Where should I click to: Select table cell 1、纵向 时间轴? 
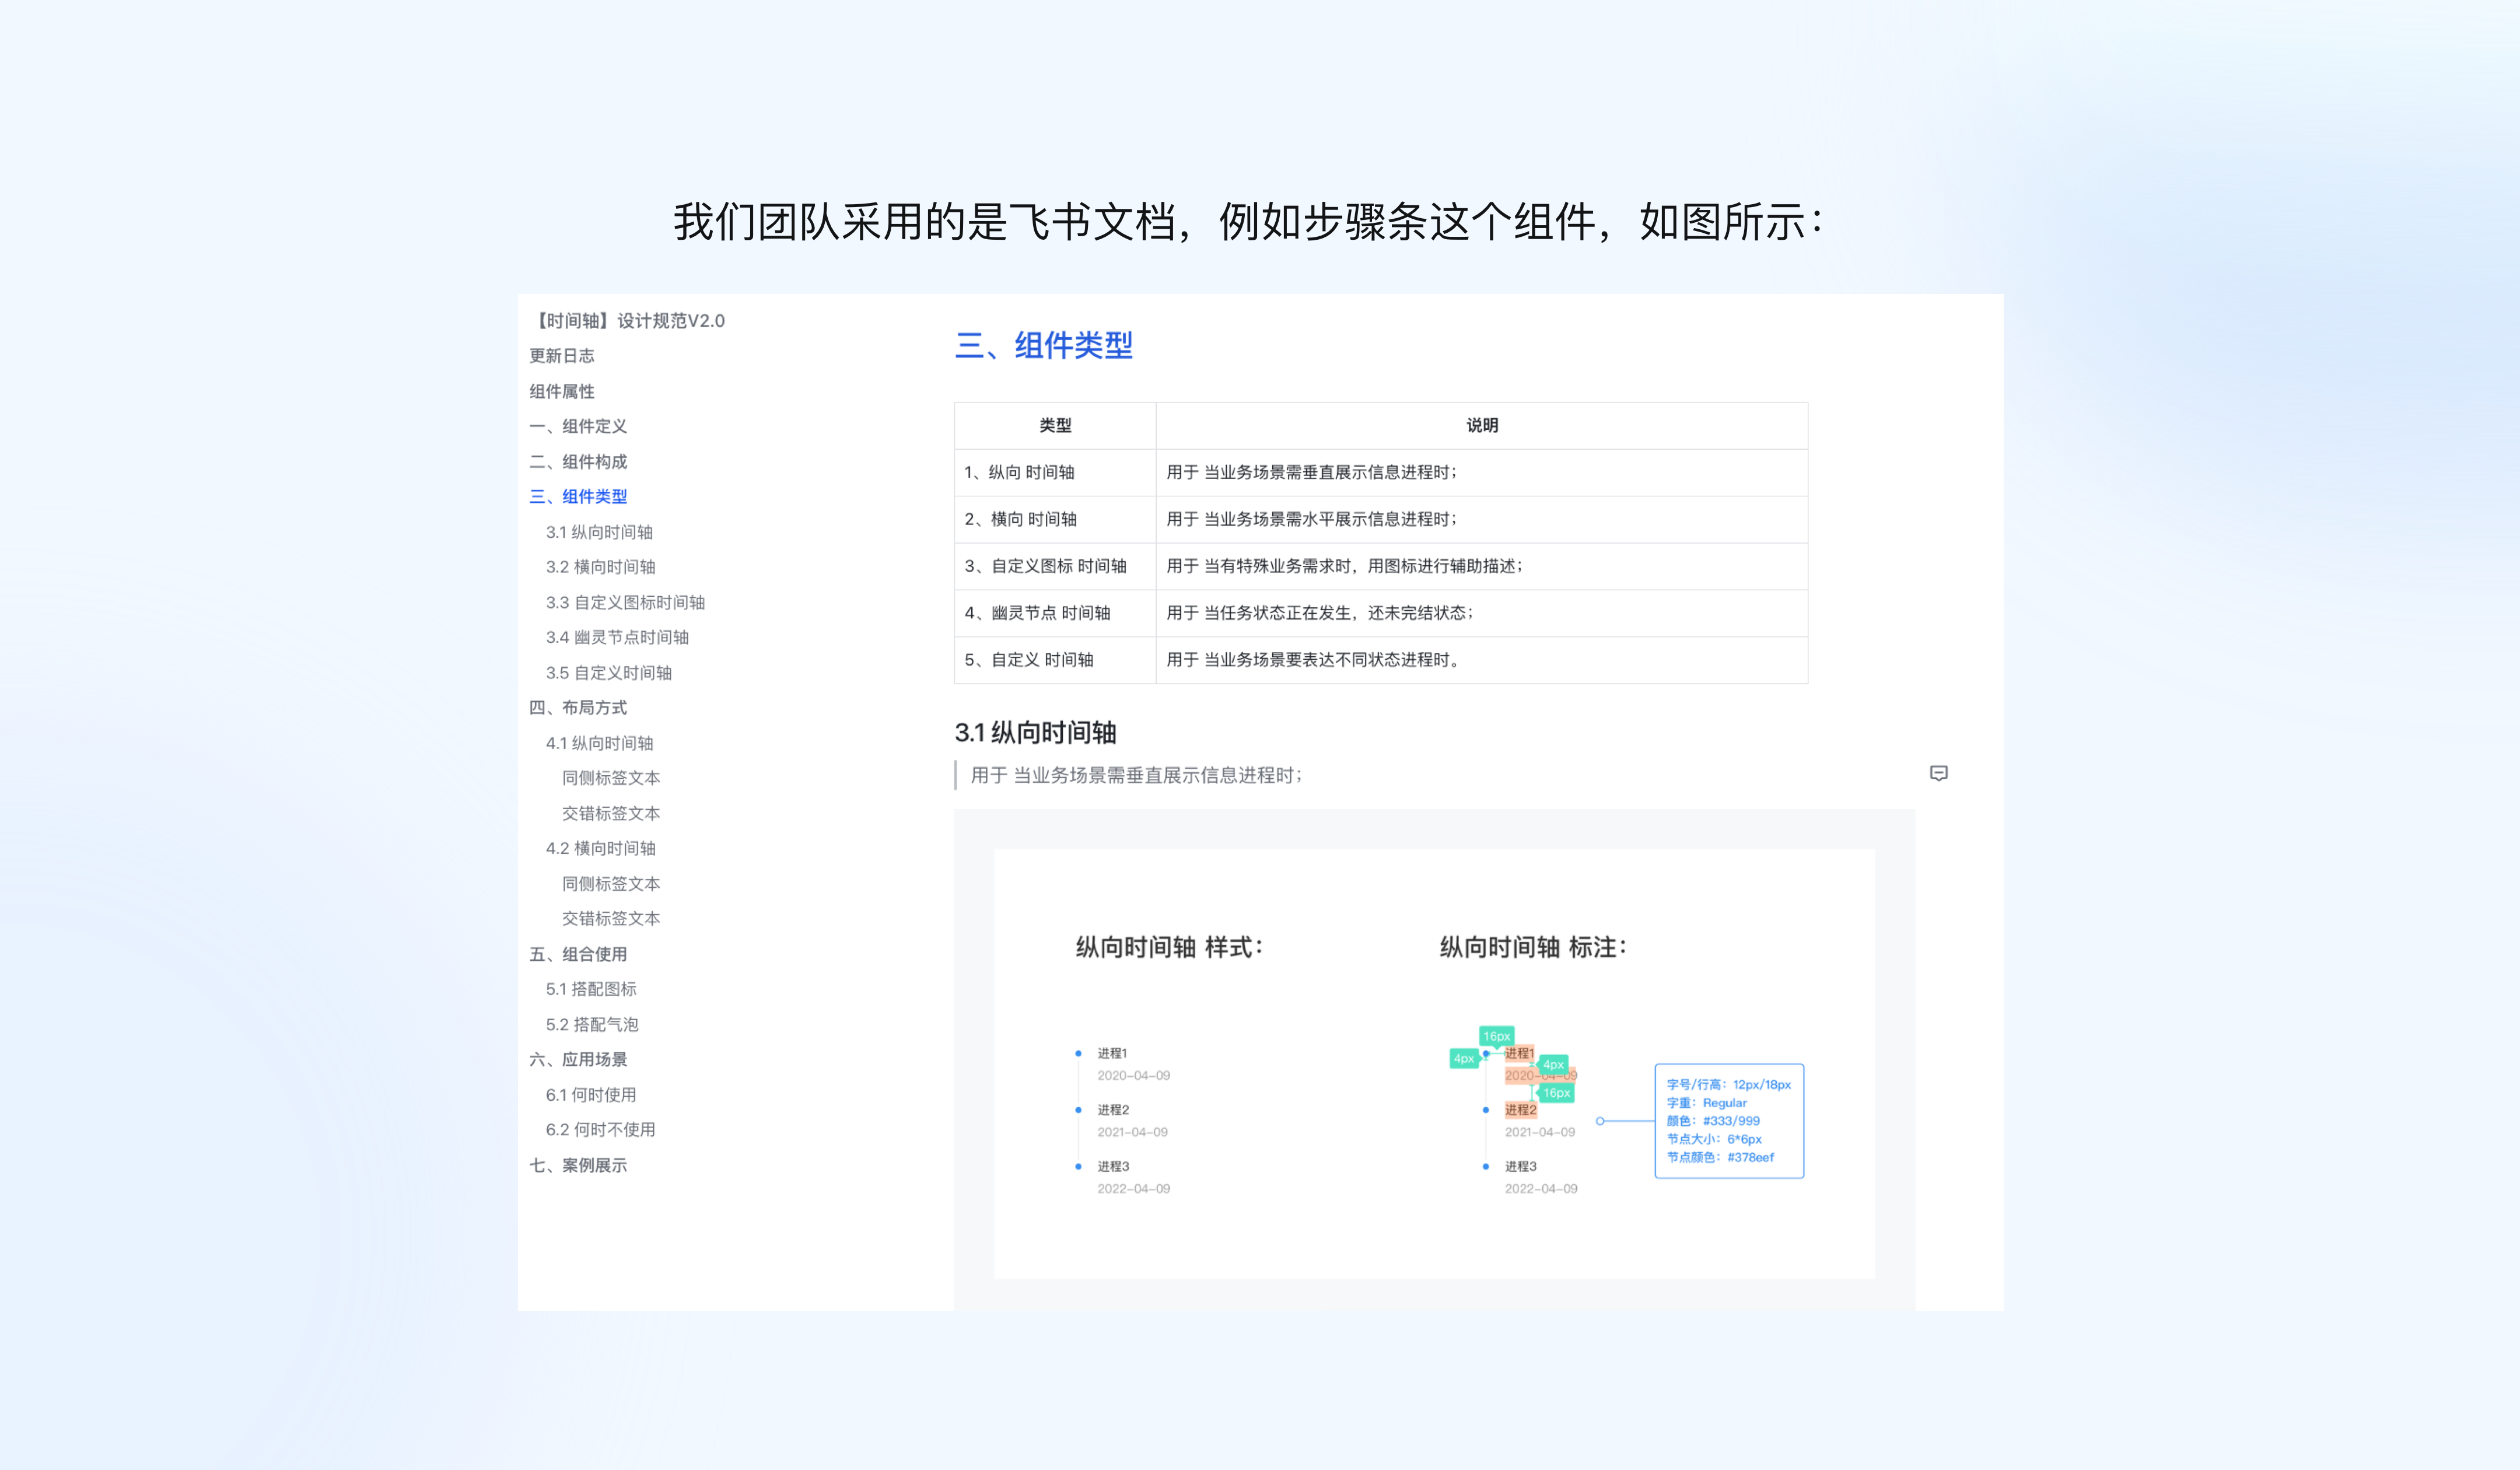click(1055, 473)
